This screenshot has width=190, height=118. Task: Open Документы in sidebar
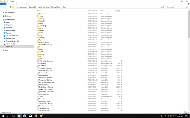[x=9, y=25]
